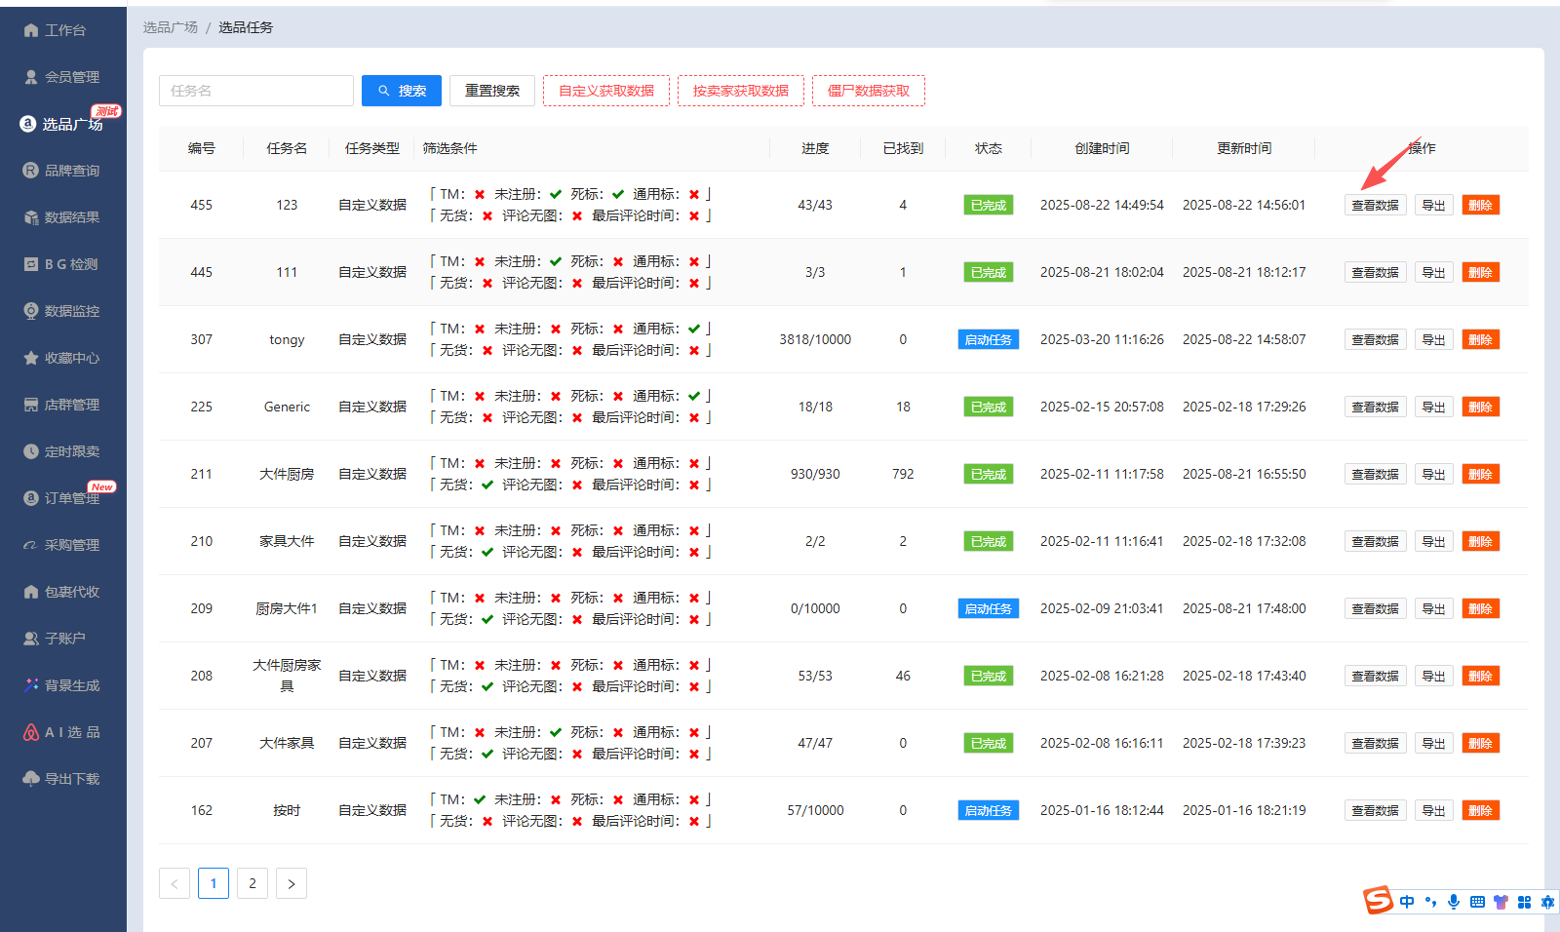Screen dimensions: 1560x932
Task: Click the member icon beside 会员管理
Action: point(31,77)
